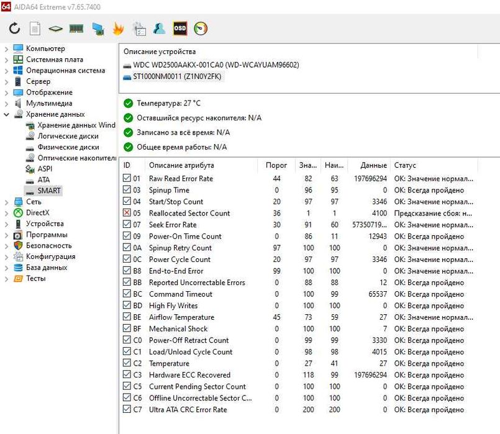
Task: Toggle checkbox for 09 Power-On Time Count
Action: click(x=127, y=236)
